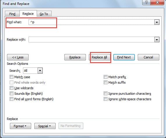Open the Special characters menu button
Screen dimensions: 166x138
45,126
